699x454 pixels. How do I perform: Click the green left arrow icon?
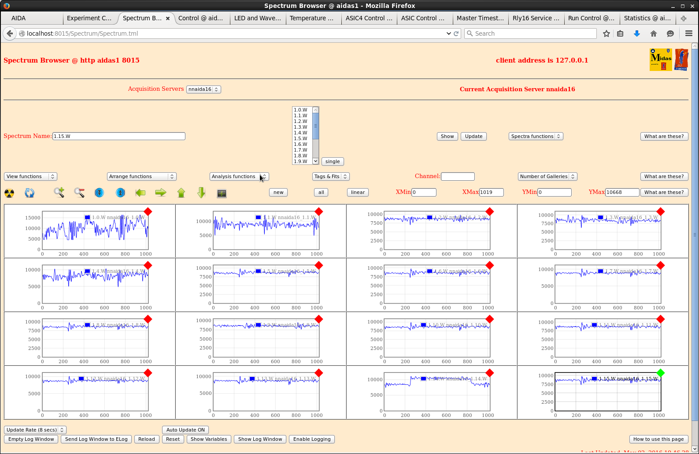coord(141,193)
